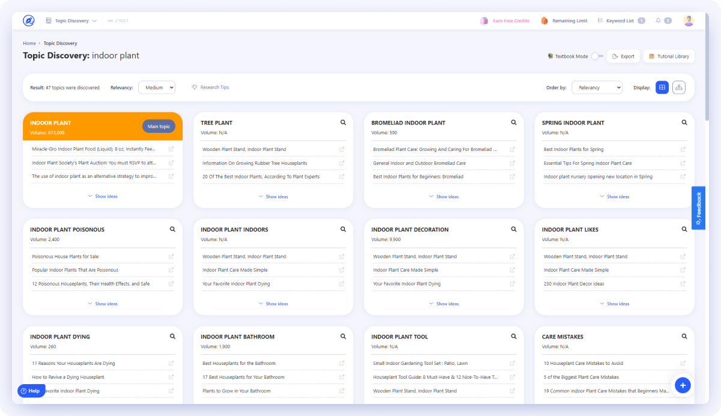The height and width of the screenshot is (416, 721).
Task: Open the Tutorial Library
Action: (x=669, y=55)
